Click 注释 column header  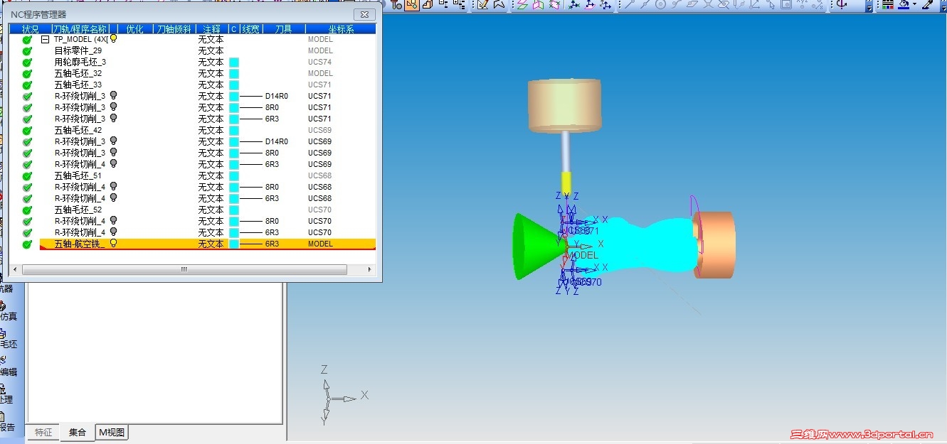click(212, 29)
